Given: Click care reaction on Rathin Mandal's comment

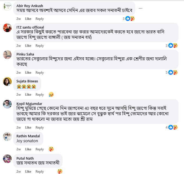Looking at the screenshot, I should pyautogui.click(x=51, y=149).
